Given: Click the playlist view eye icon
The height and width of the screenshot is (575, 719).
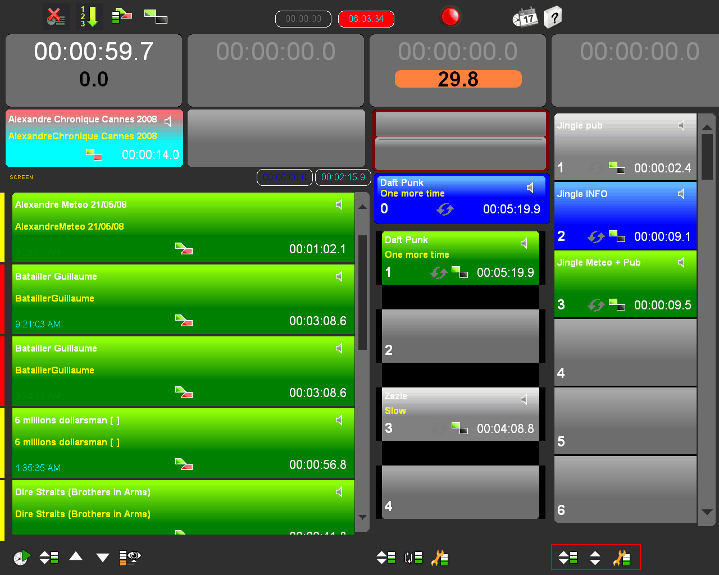Looking at the screenshot, I should tap(130, 557).
